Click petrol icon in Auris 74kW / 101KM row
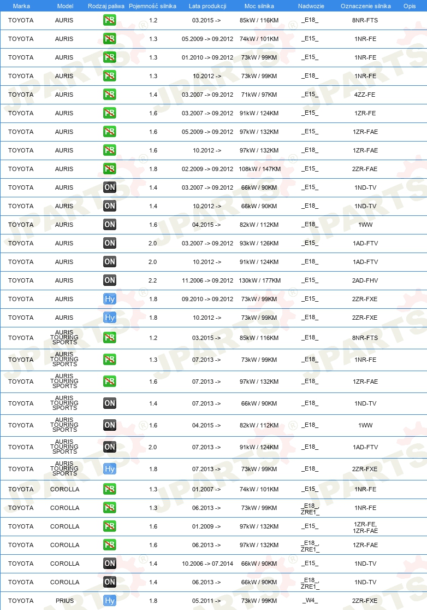The width and height of the screenshot is (427, 610). (x=110, y=38)
